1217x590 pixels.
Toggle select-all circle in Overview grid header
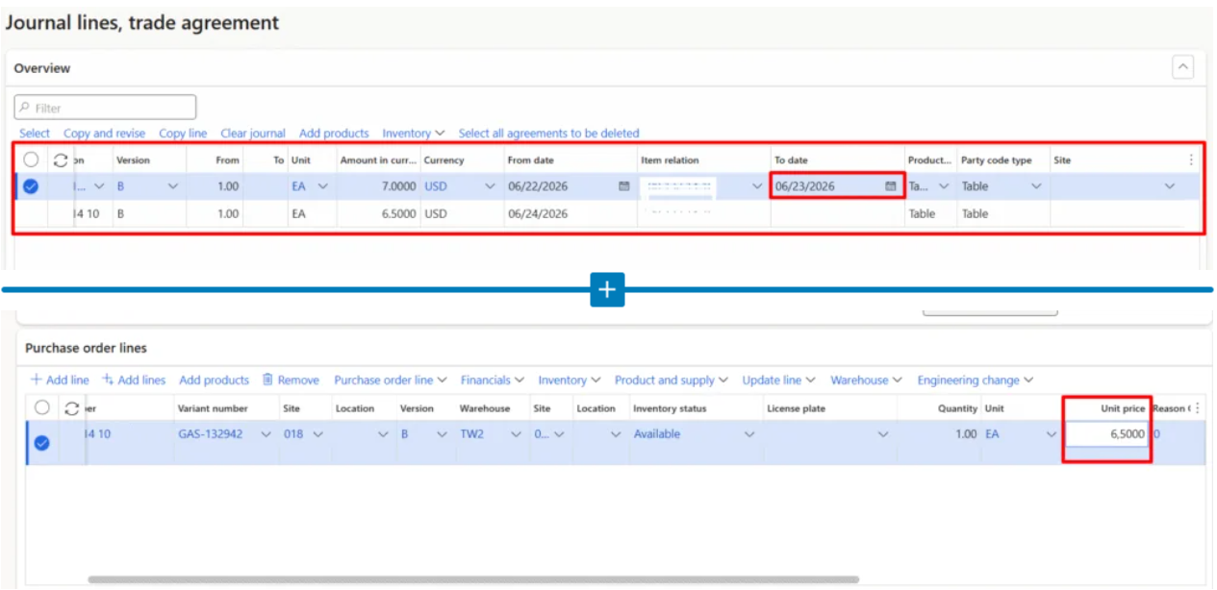pyautogui.click(x=31, y=160)
